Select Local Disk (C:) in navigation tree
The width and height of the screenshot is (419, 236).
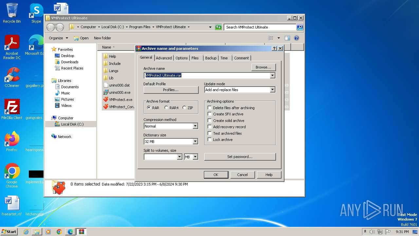(72, 124)
